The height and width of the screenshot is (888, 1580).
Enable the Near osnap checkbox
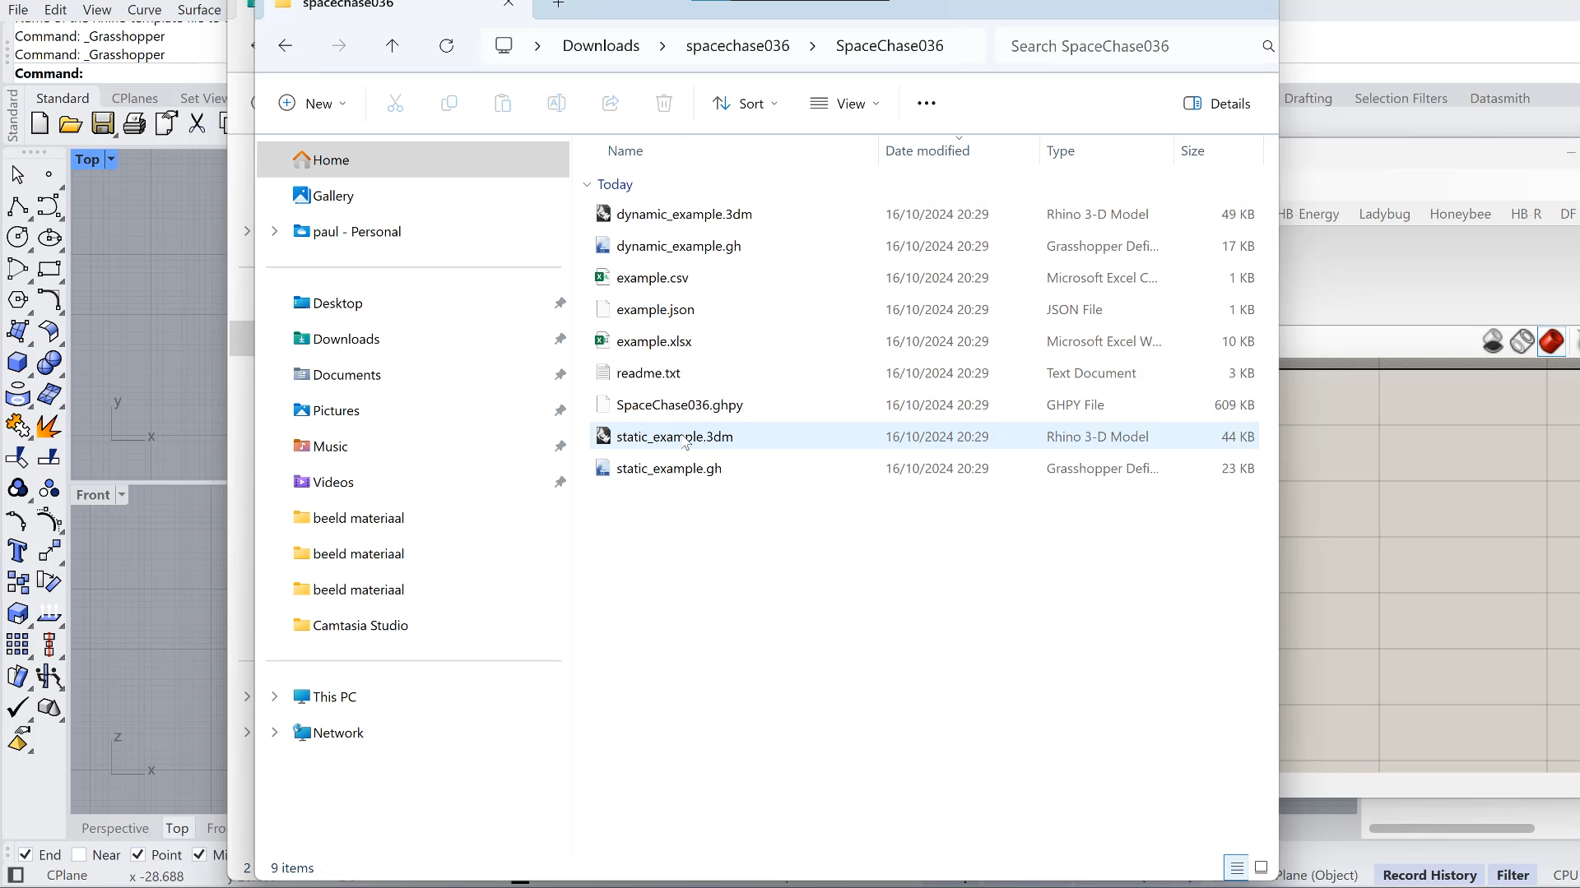(79, 854)
